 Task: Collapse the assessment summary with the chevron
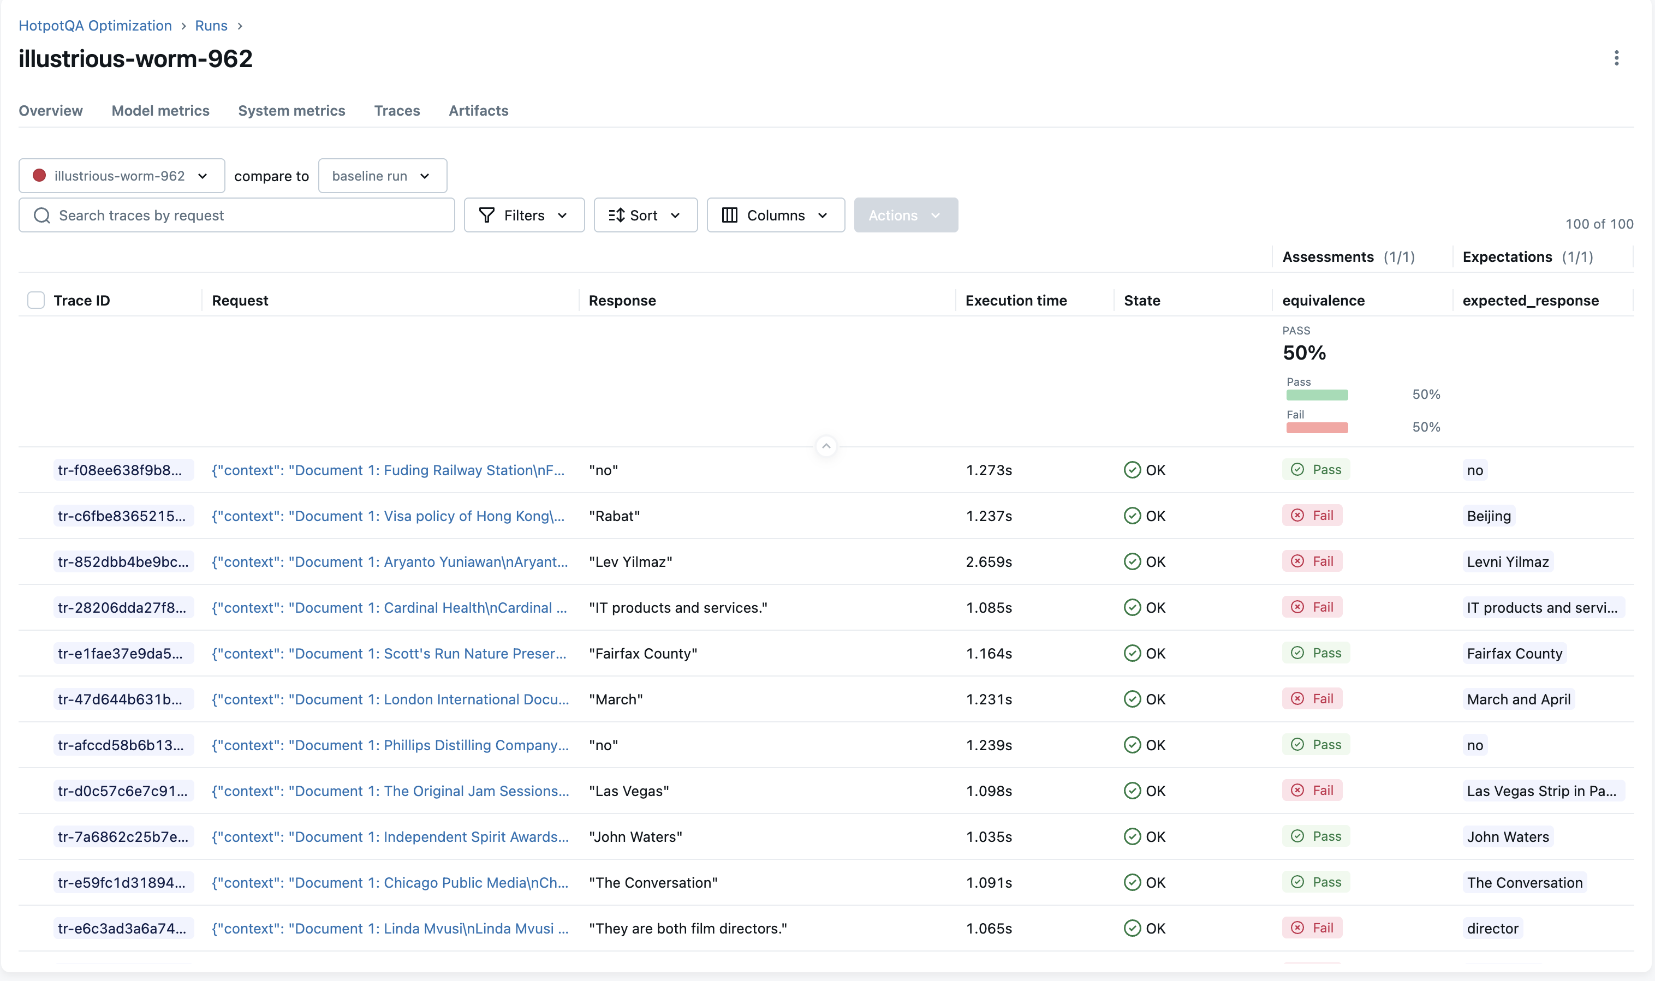[x=826, y=447]
